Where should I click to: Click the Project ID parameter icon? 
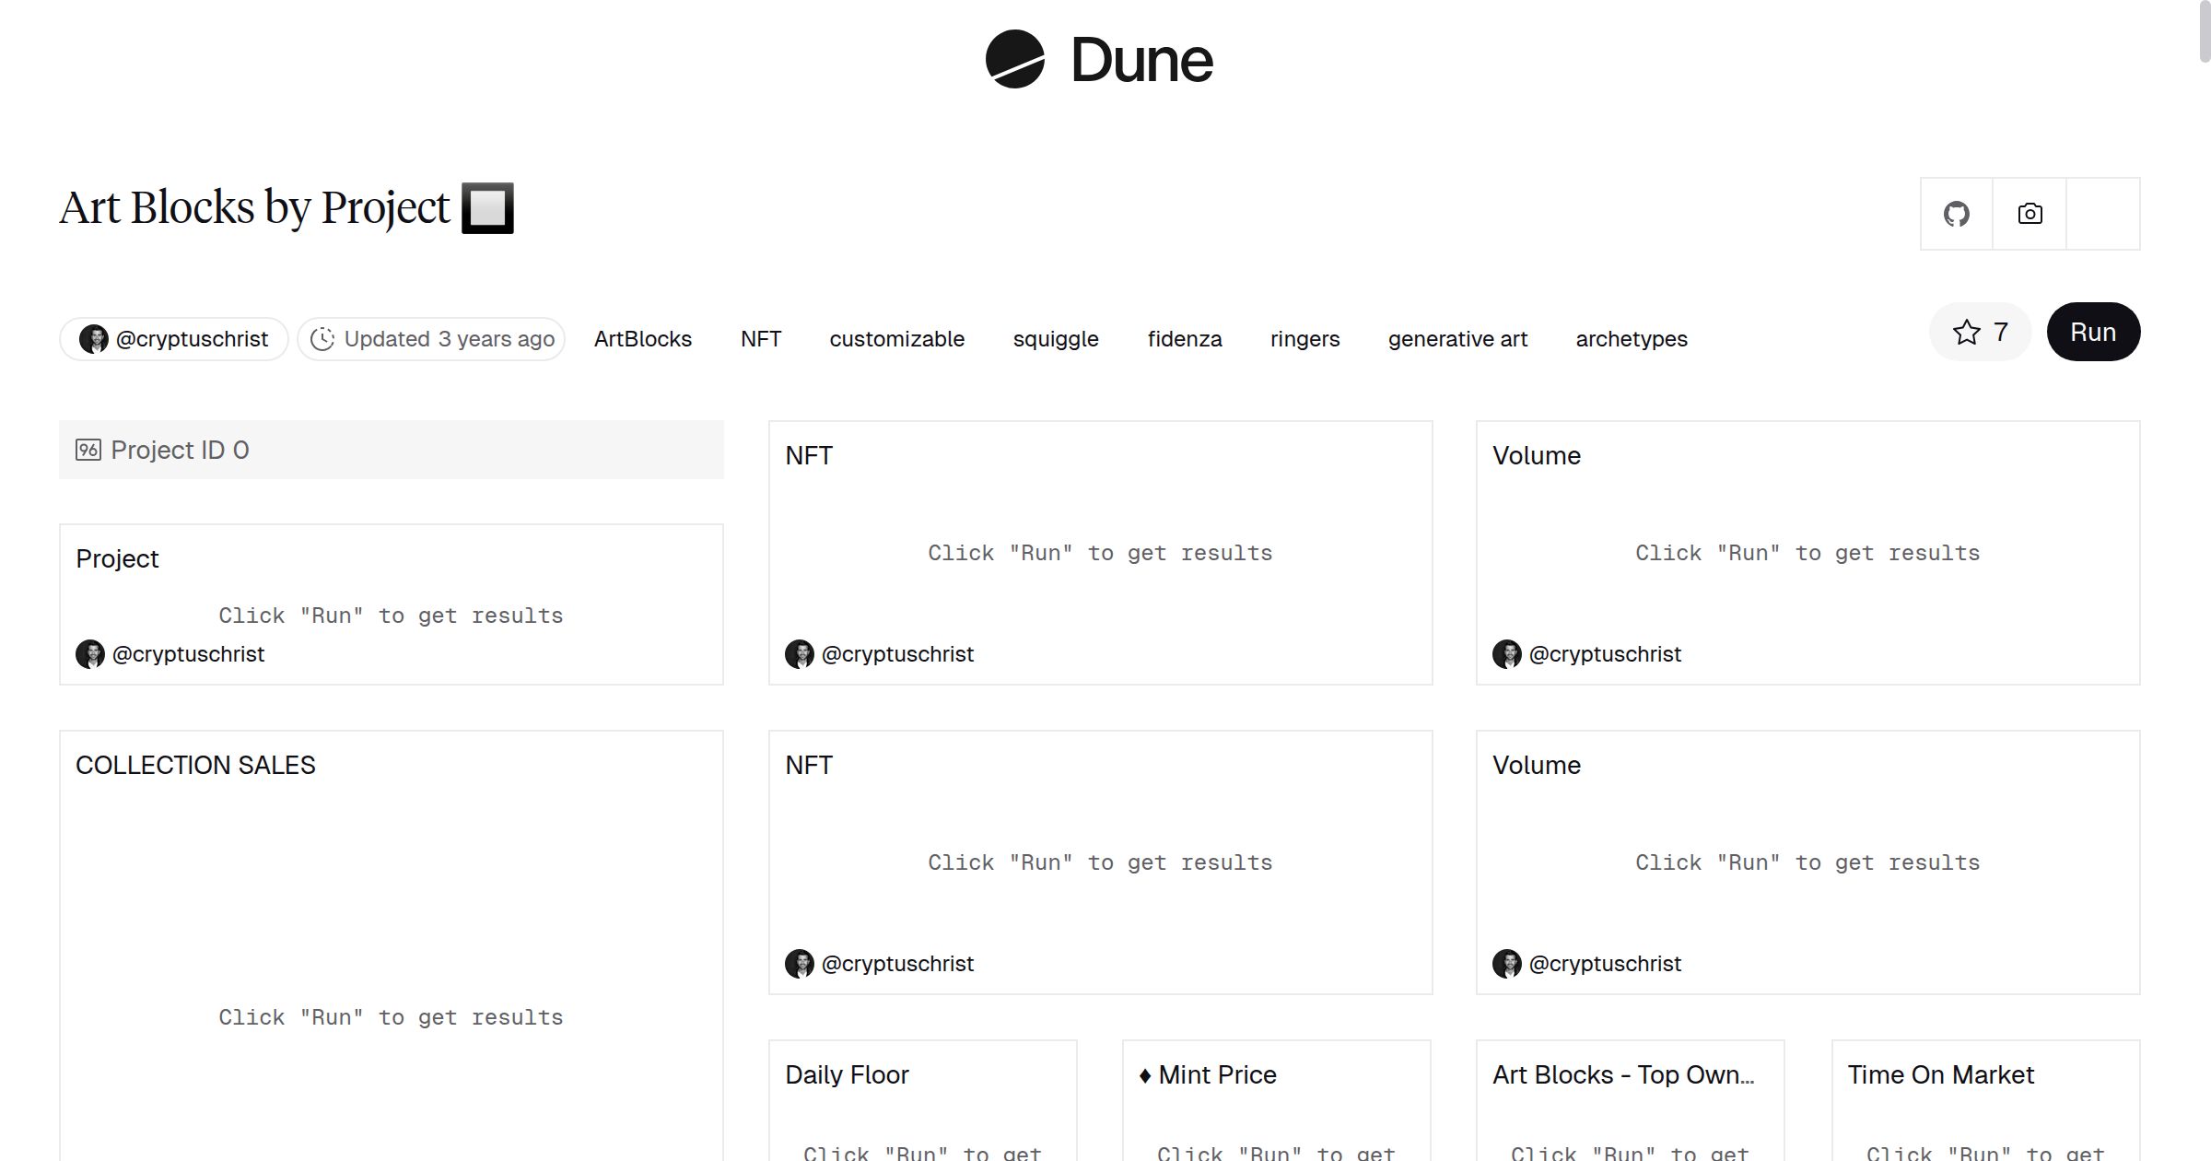[88, 450]
